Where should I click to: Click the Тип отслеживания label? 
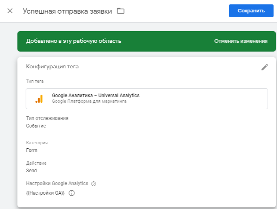click(47, 118)
